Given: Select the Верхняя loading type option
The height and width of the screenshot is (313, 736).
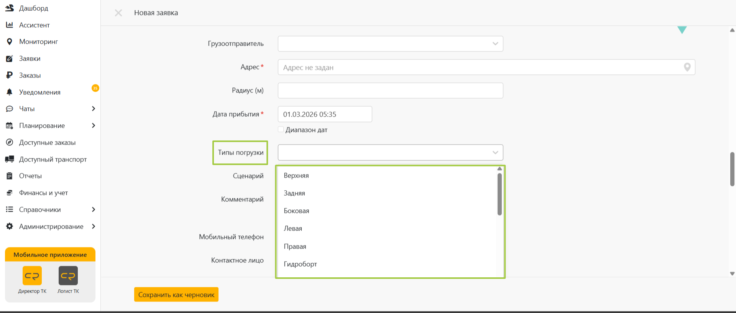Looking at the screenshot, I should click(x=386, y=175).
